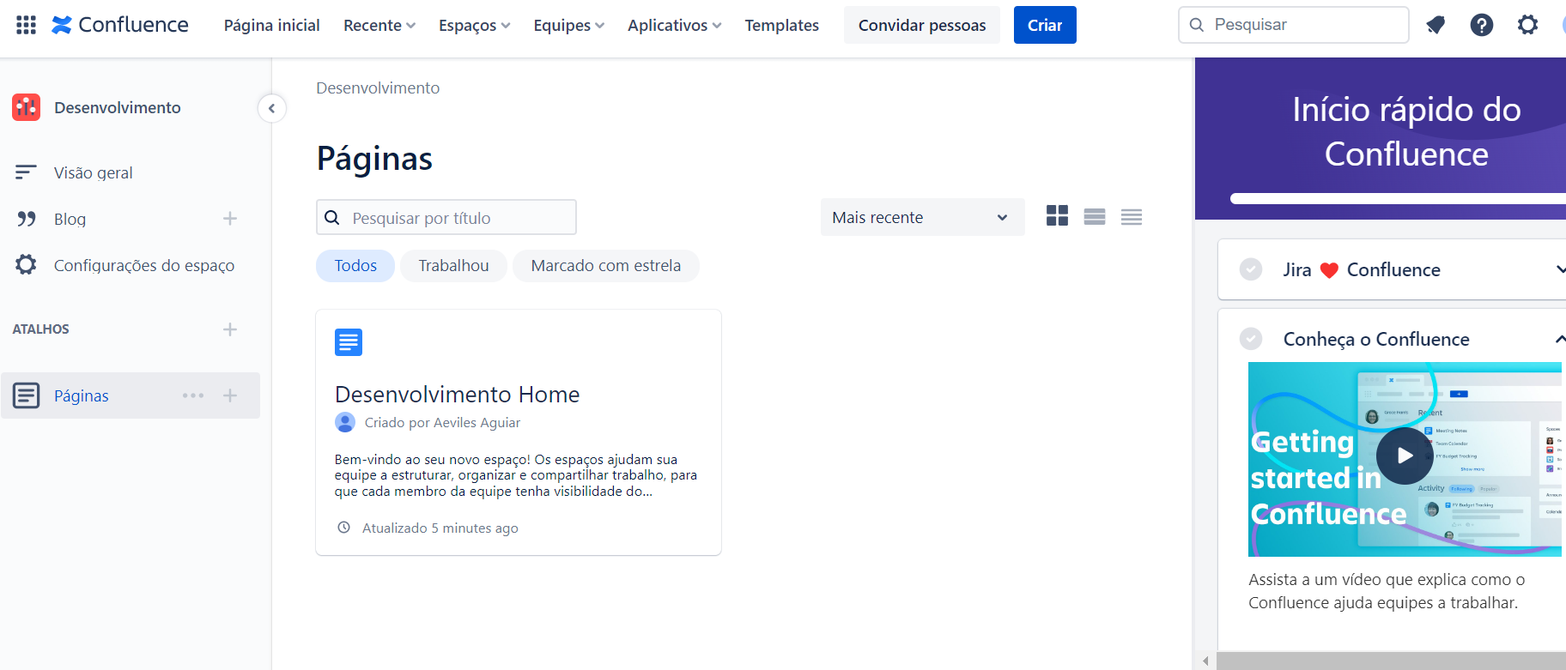Open the Recente dropdown menu
This screenshot has height=670, width=1566.
379,26
